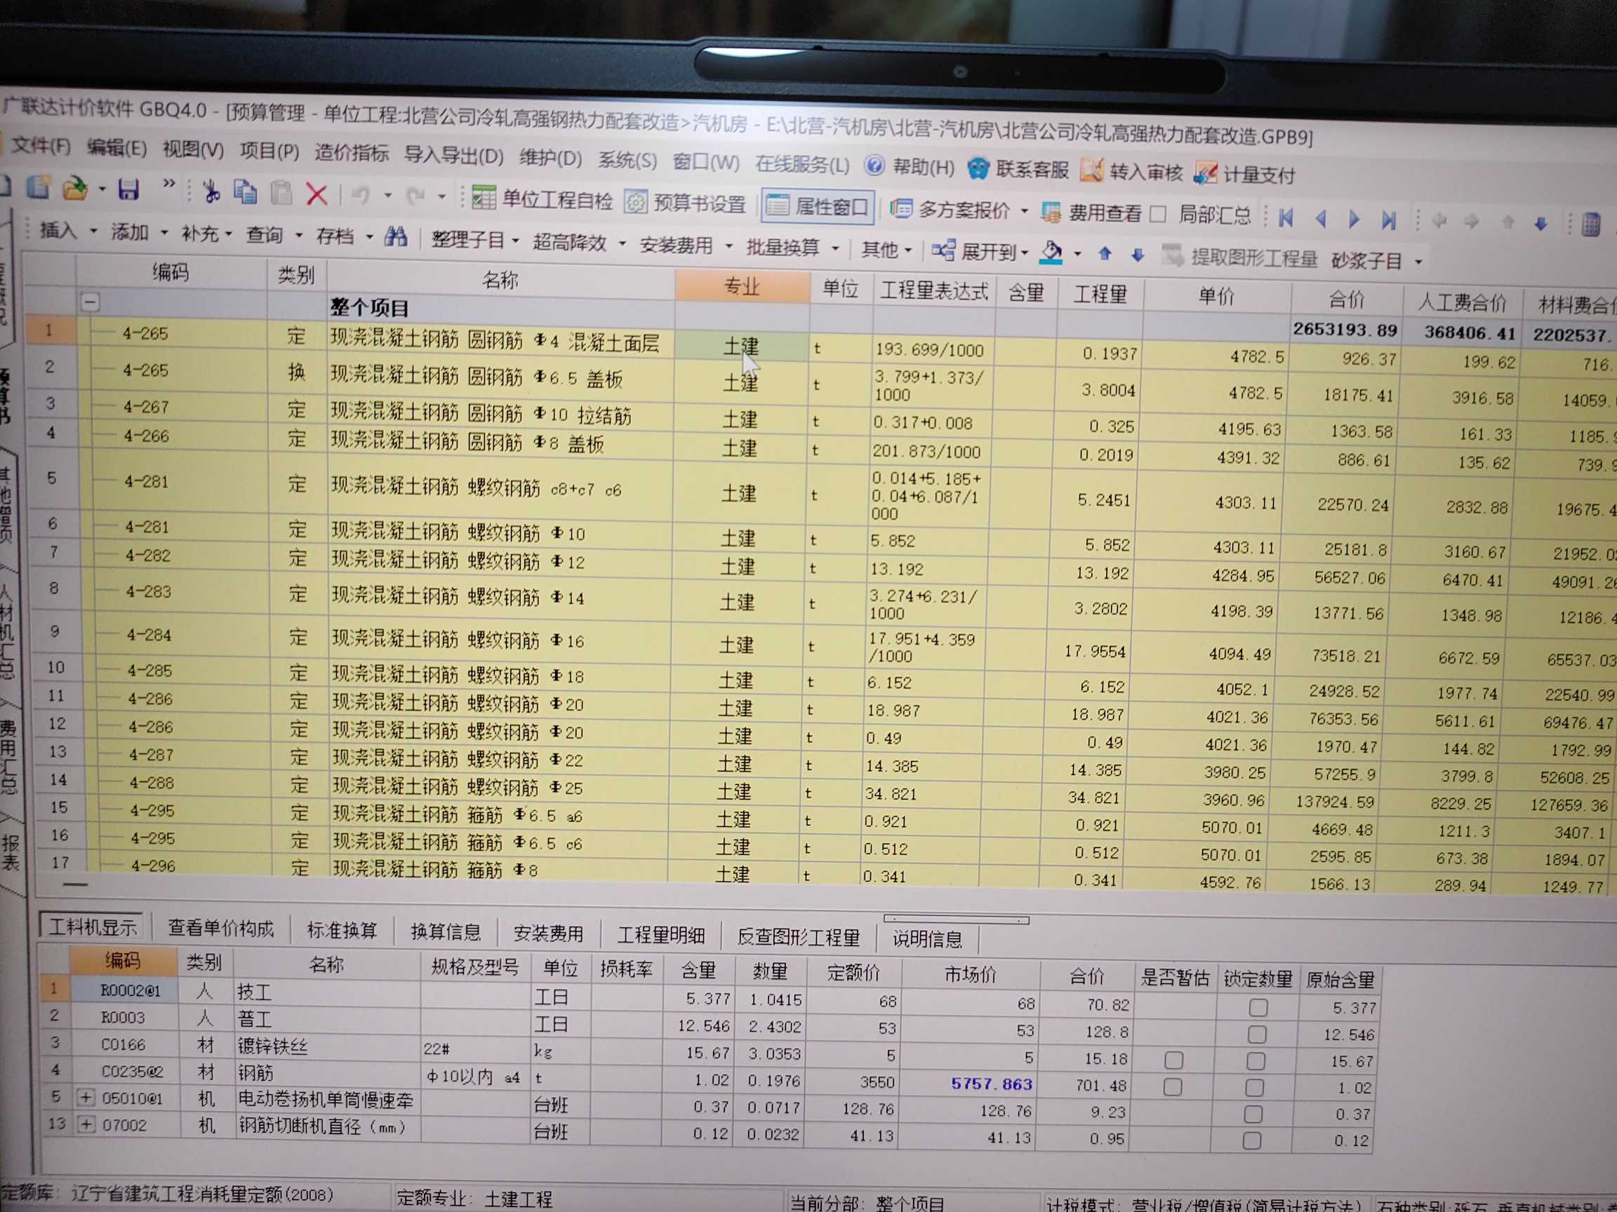Click the Undo arrow icon
The height and width of the screenshot is (1212, 1617).
[x=361, y=194]
